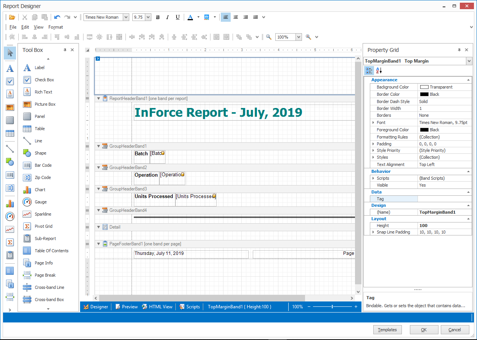
Task: Open the font family dropdown
Action: [127, 17]
